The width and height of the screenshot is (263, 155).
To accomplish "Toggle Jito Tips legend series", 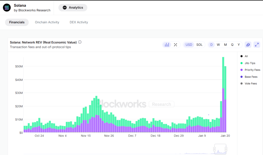I will pos(248,63).
